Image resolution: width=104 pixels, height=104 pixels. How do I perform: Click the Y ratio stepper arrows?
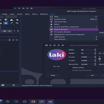95,61
